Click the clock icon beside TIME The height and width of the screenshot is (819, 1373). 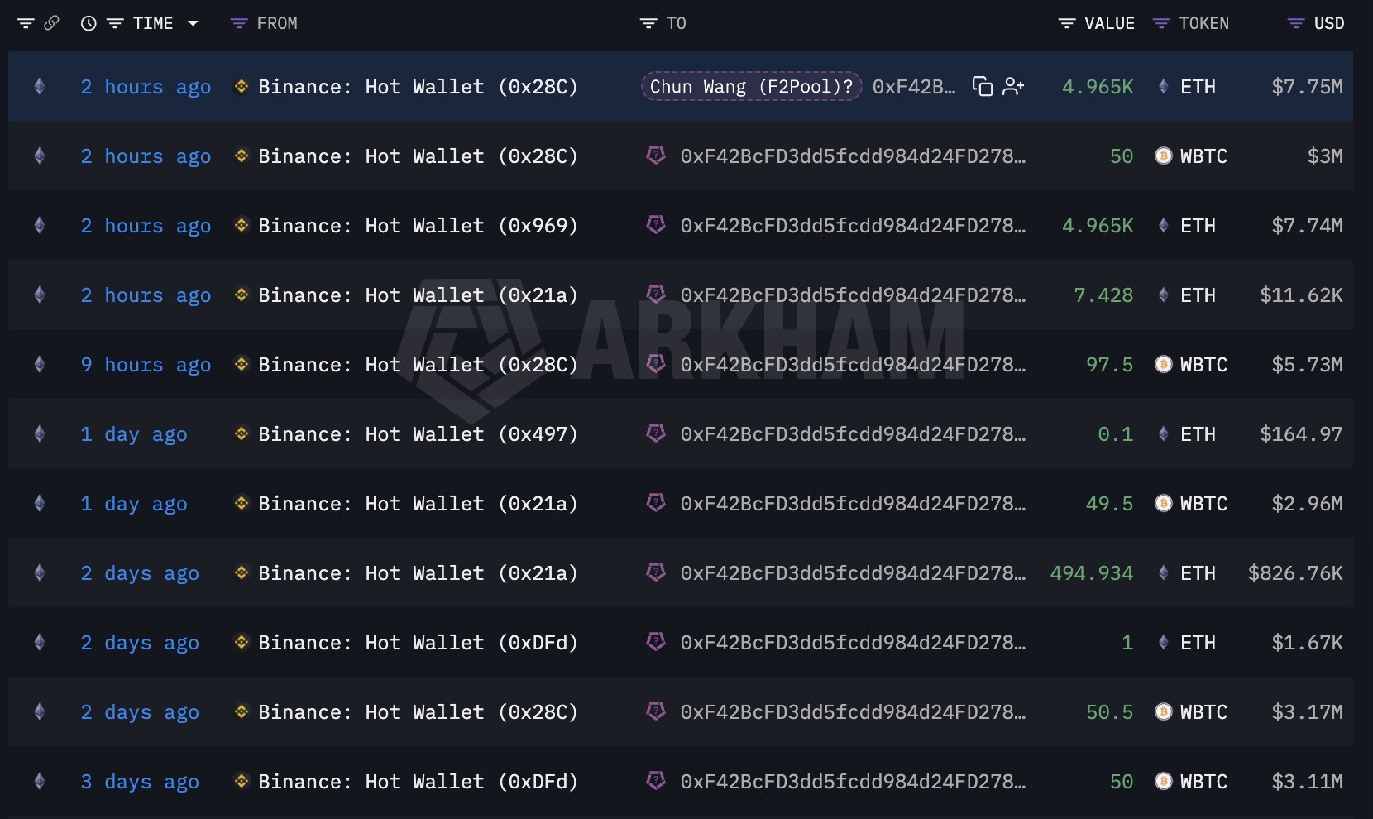(x=89, y=23)
